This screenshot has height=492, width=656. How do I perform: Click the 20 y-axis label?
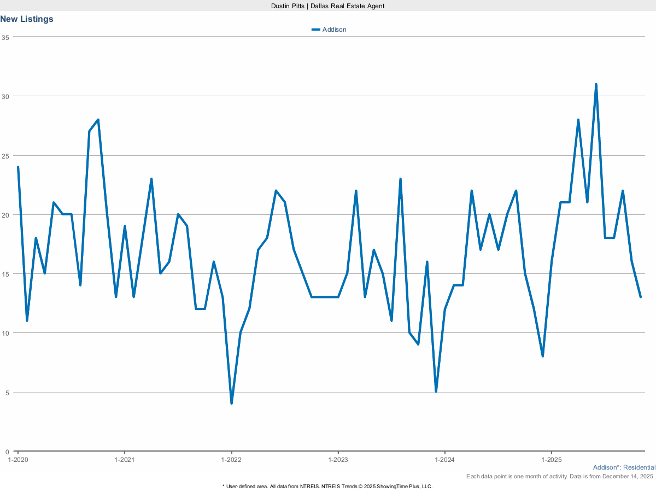[5, 215]
